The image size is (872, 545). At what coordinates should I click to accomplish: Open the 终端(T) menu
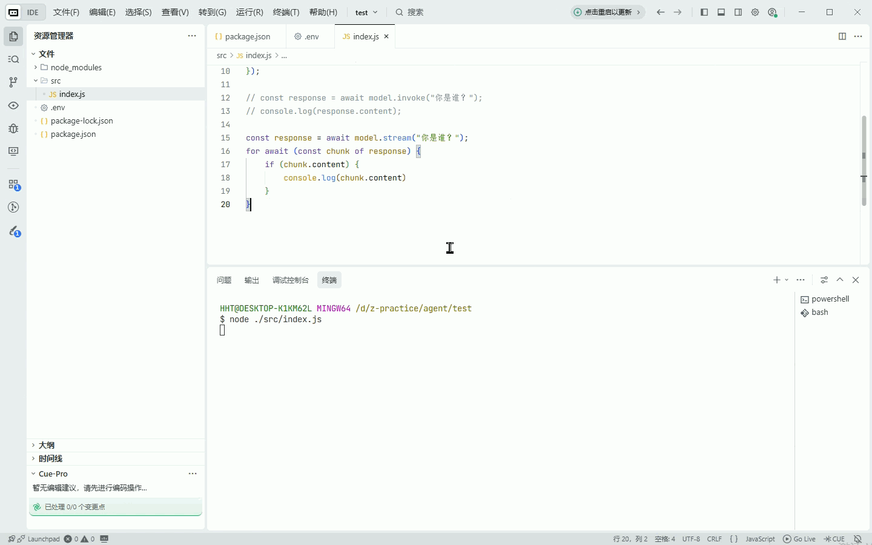286,12
